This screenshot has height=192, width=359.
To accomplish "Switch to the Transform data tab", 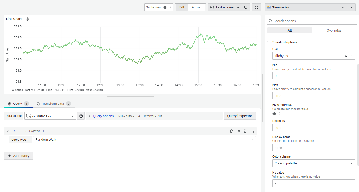I will pos(53,104).
